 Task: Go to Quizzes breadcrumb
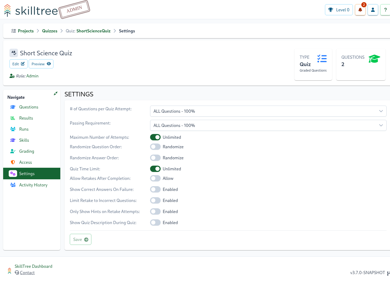[x=50, y=31]
